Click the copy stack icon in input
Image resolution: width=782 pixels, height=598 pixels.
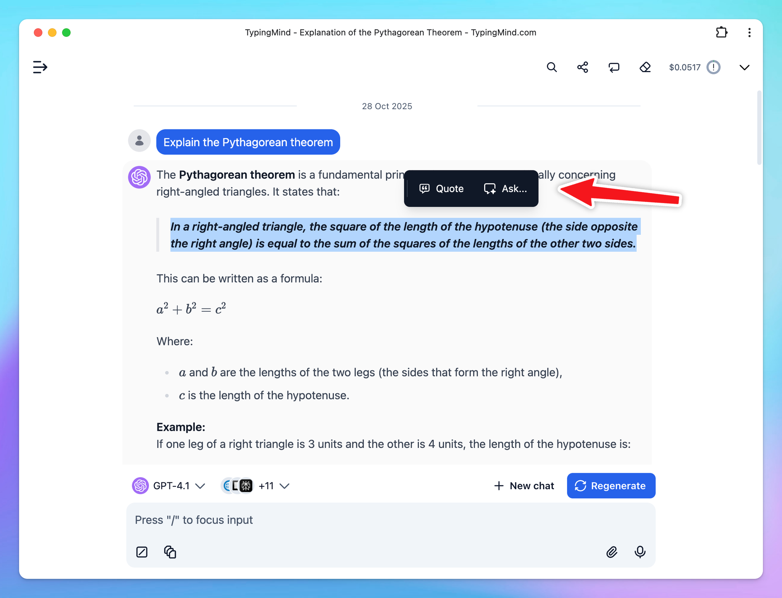click(x=170, y=552)
